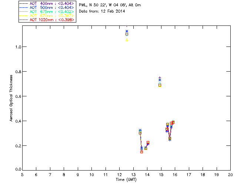Click the x-axis tick label 20
237x189 pixels.
point(230,175)
